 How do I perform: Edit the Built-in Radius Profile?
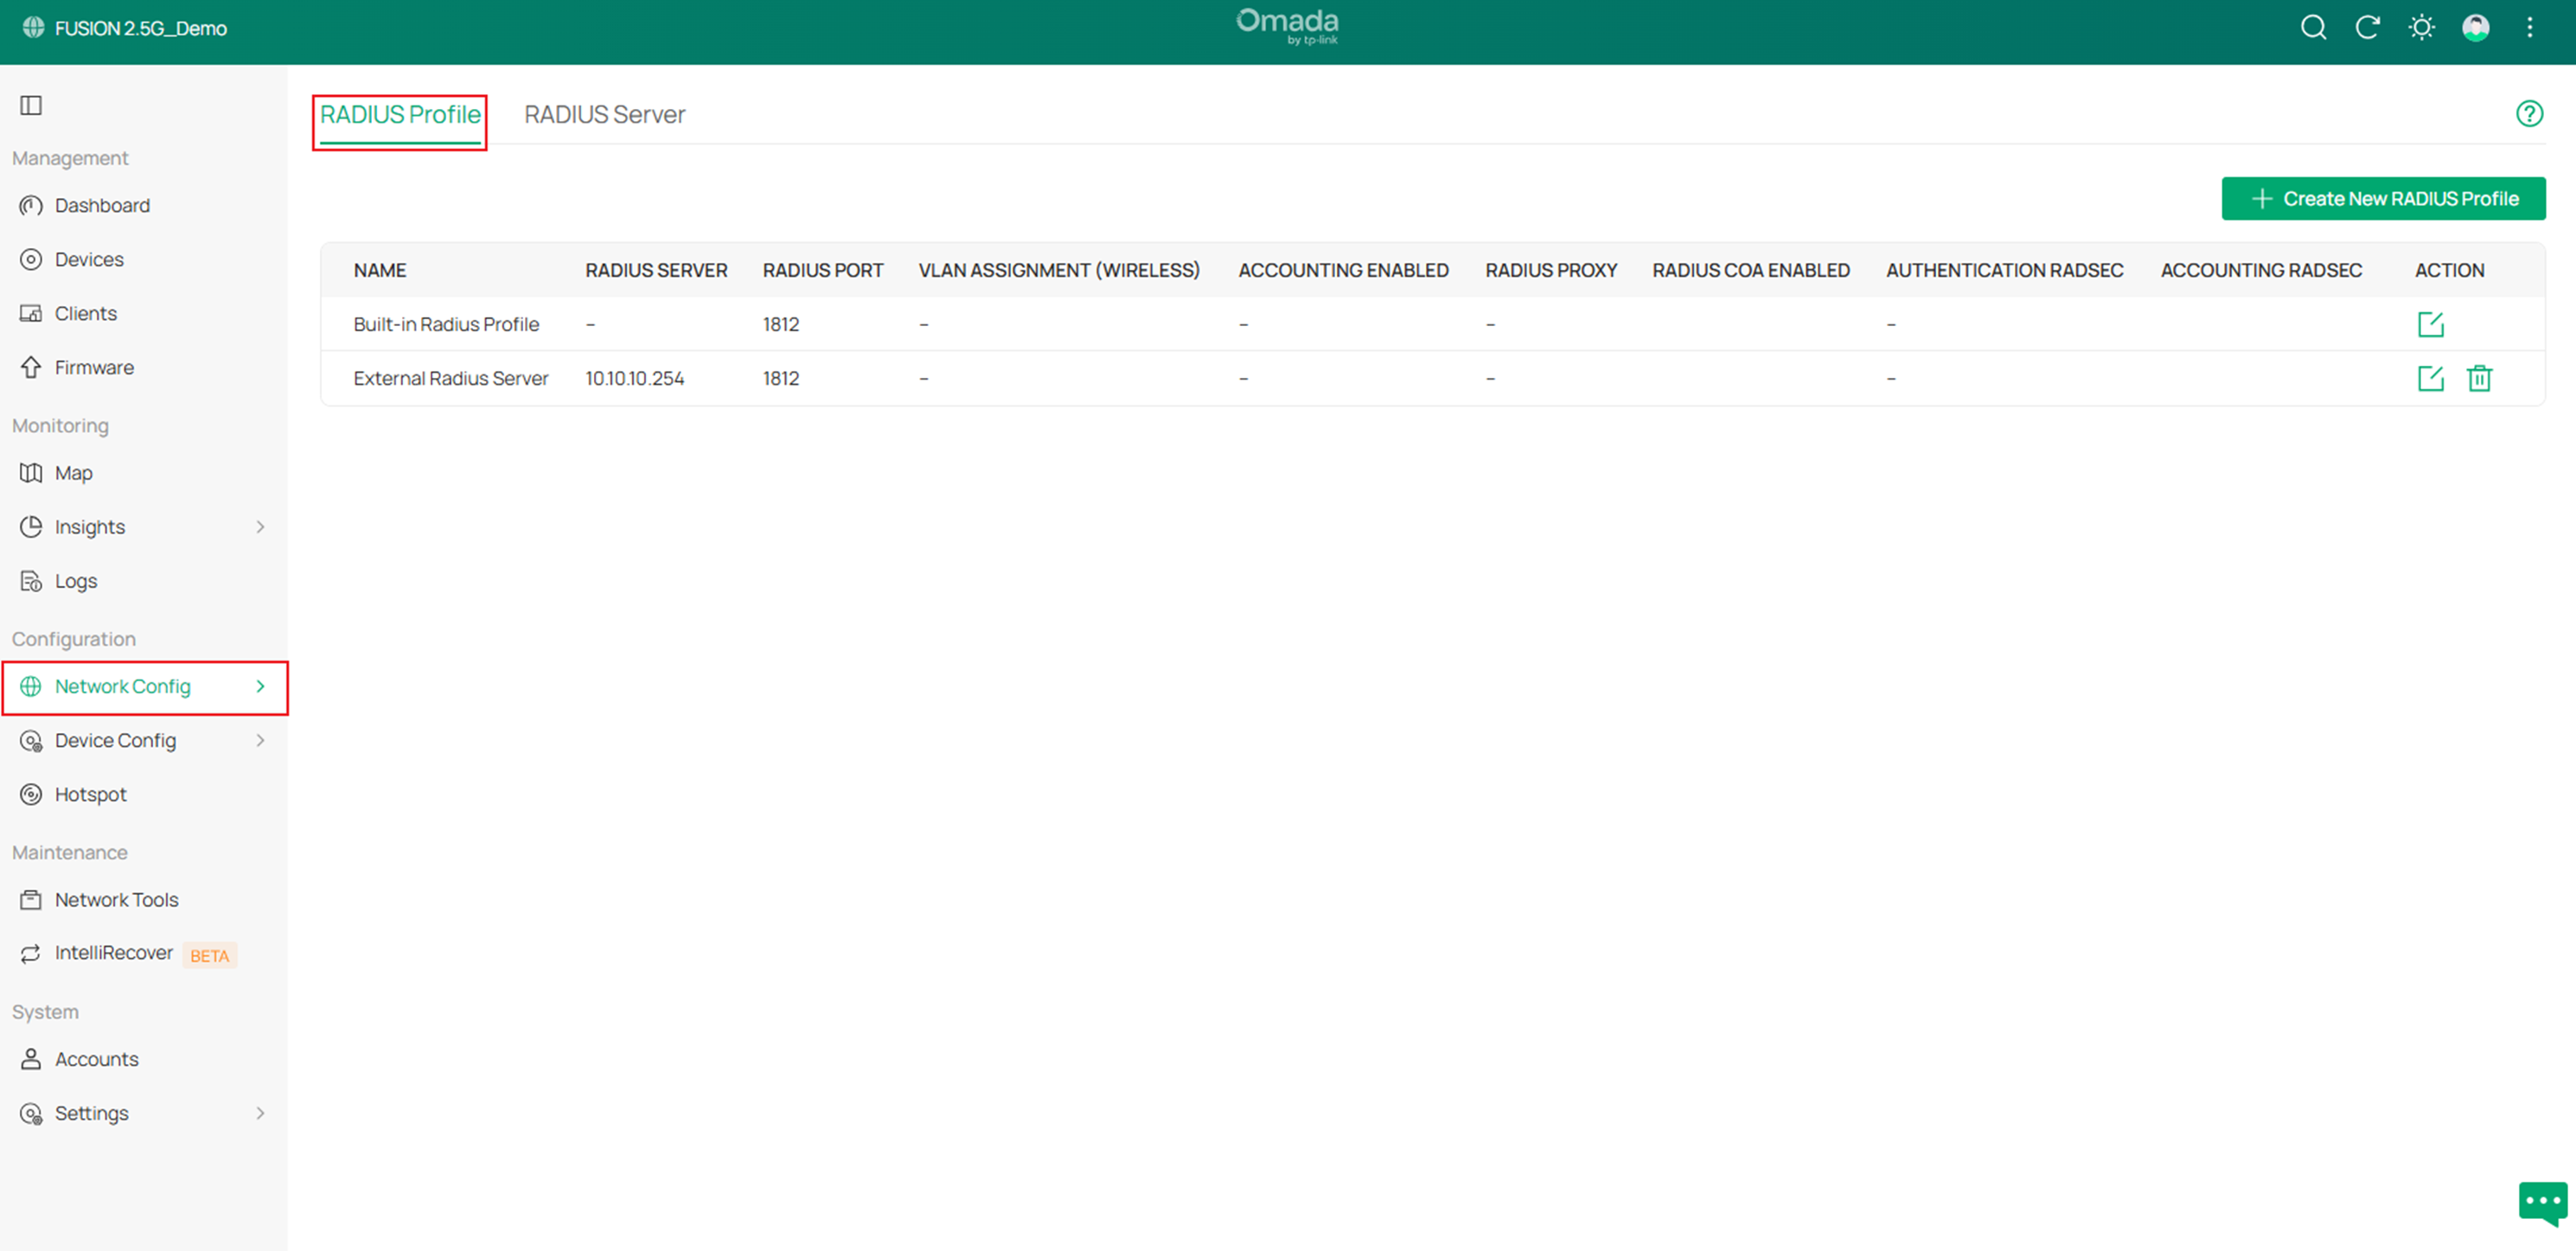(x=2430, y=324)
